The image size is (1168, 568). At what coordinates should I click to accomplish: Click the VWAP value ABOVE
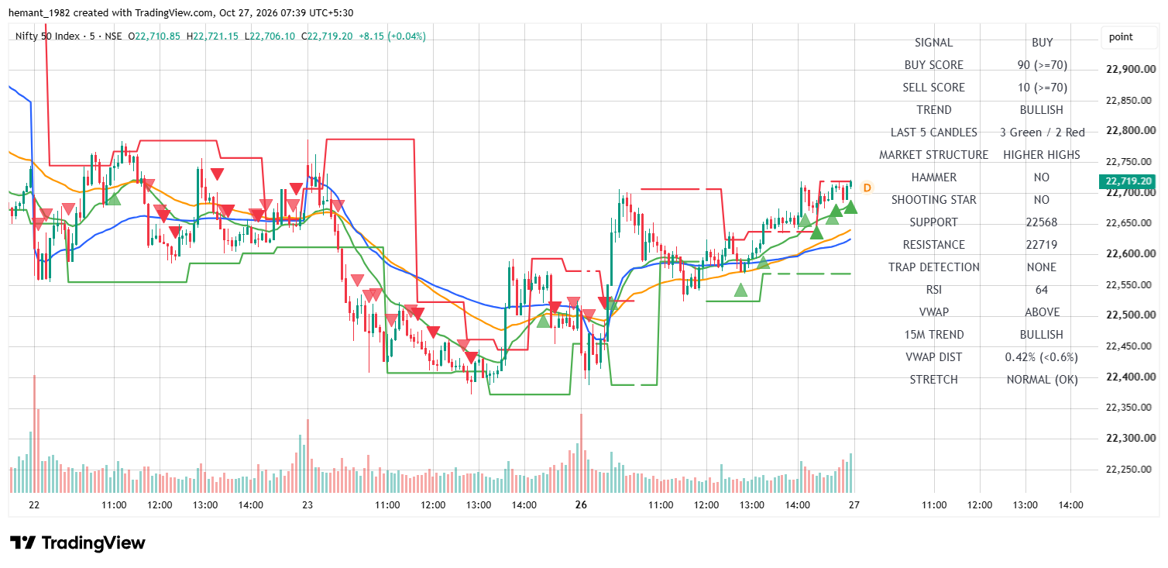(x=1042, y=312)
